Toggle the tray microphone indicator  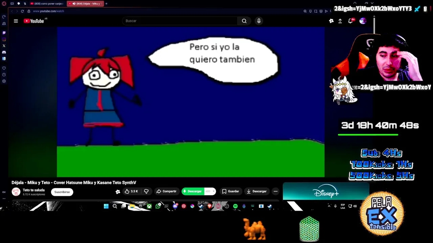[335, 206]
